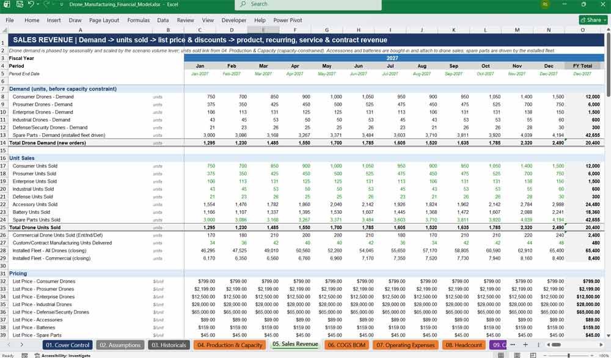Viewport: 611px width, 358px height.
Task: Open the Help ribbon tab
Action: tap(260, 20)
